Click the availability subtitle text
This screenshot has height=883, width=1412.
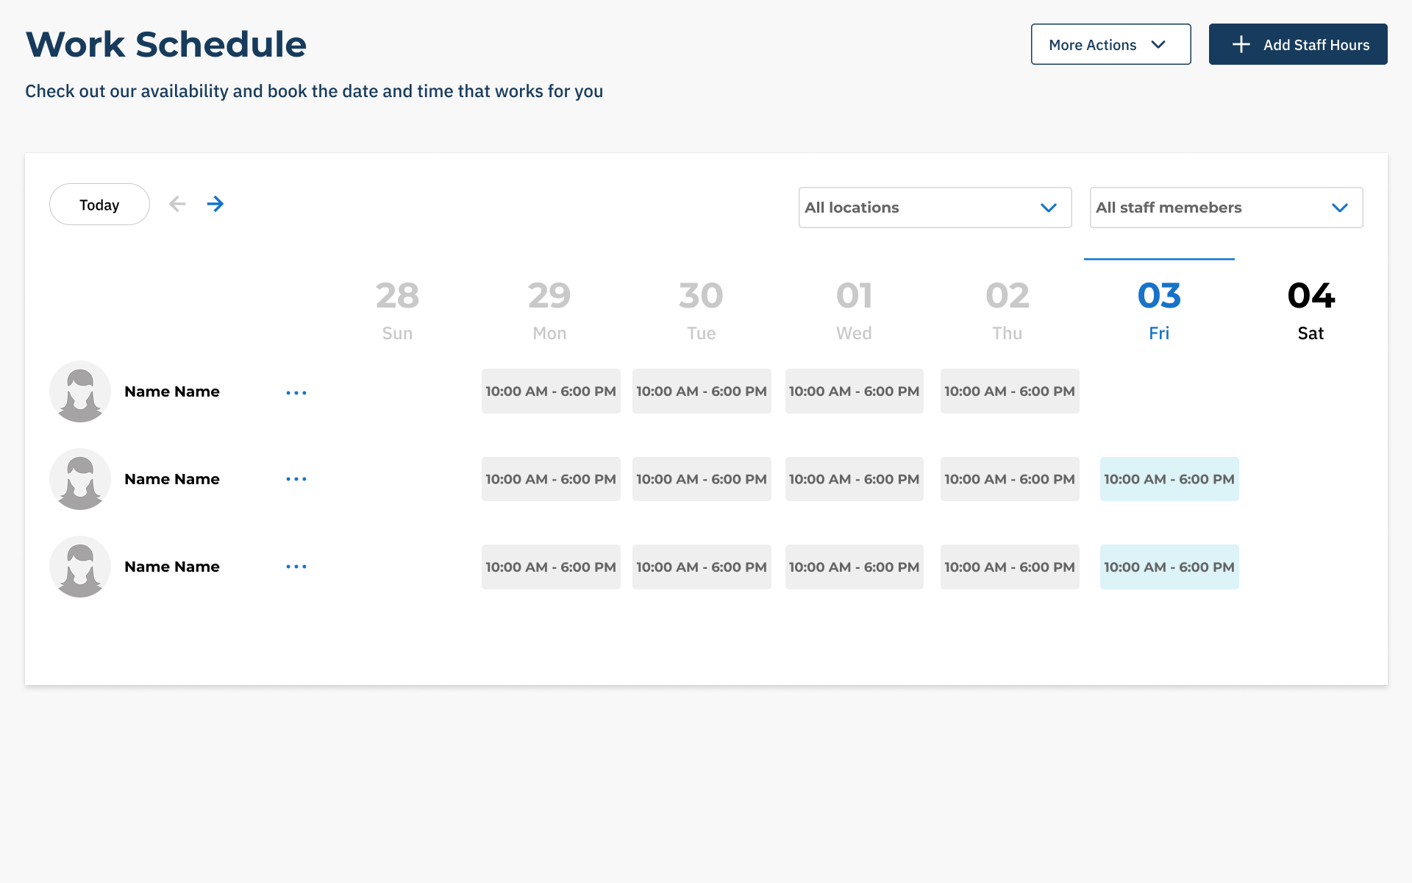point(314,91)
